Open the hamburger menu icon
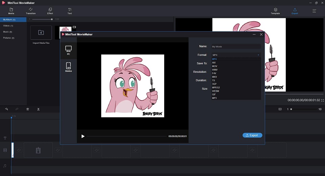Image resolution: width=325 pixels, height=176 pixels. tap(314, 11)
